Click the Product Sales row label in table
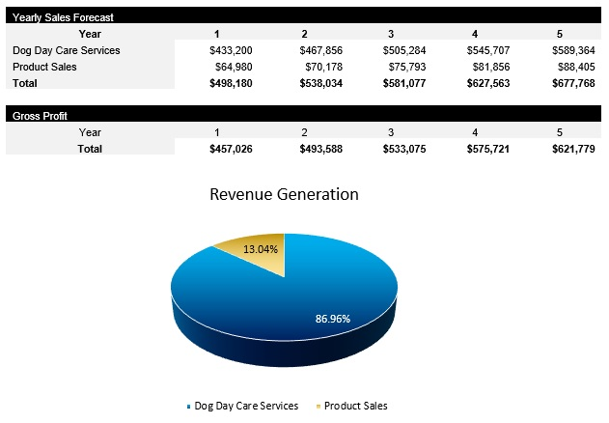609x423 pixels. [x=45, y=67]
